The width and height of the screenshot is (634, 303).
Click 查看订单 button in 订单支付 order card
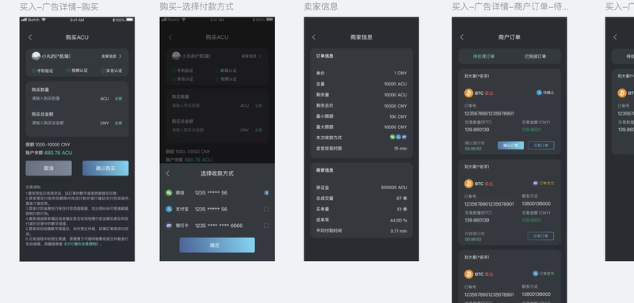pos(541,236)
